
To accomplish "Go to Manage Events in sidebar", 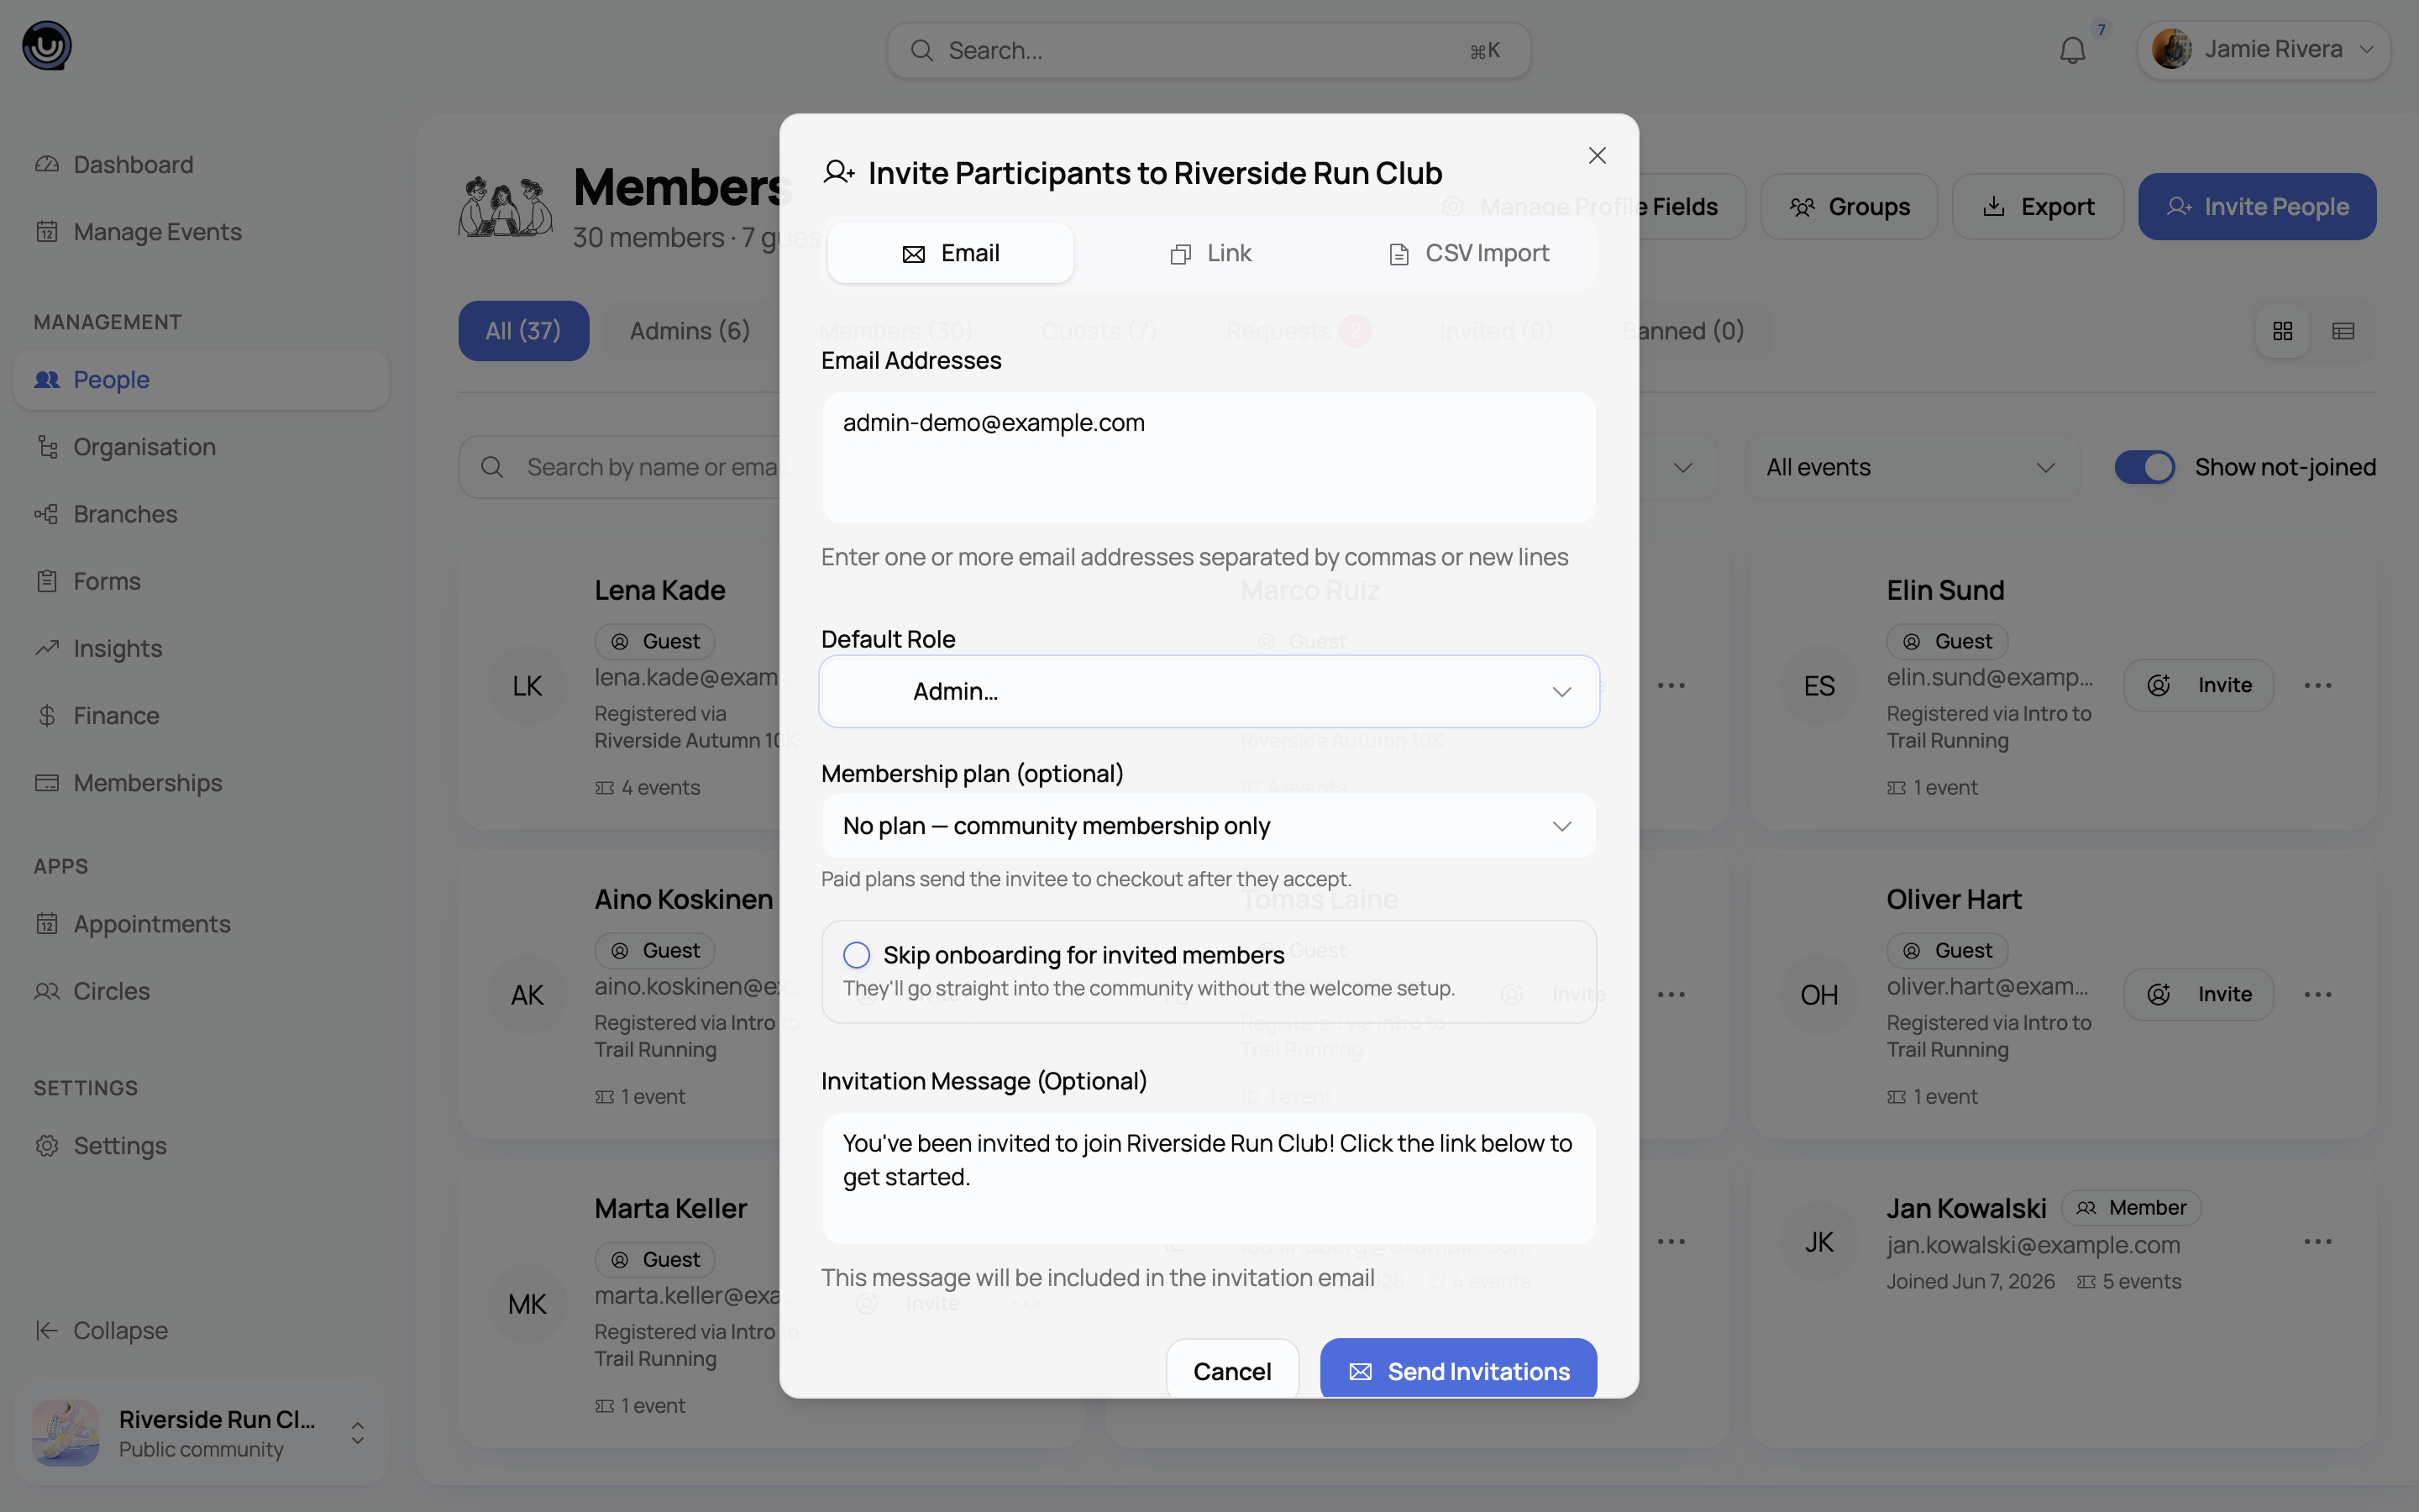I will point(201,232).
